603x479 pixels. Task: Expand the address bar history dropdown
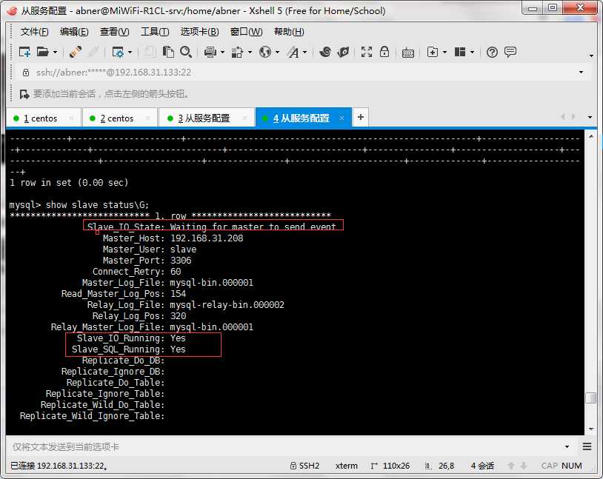pos(581,73)
